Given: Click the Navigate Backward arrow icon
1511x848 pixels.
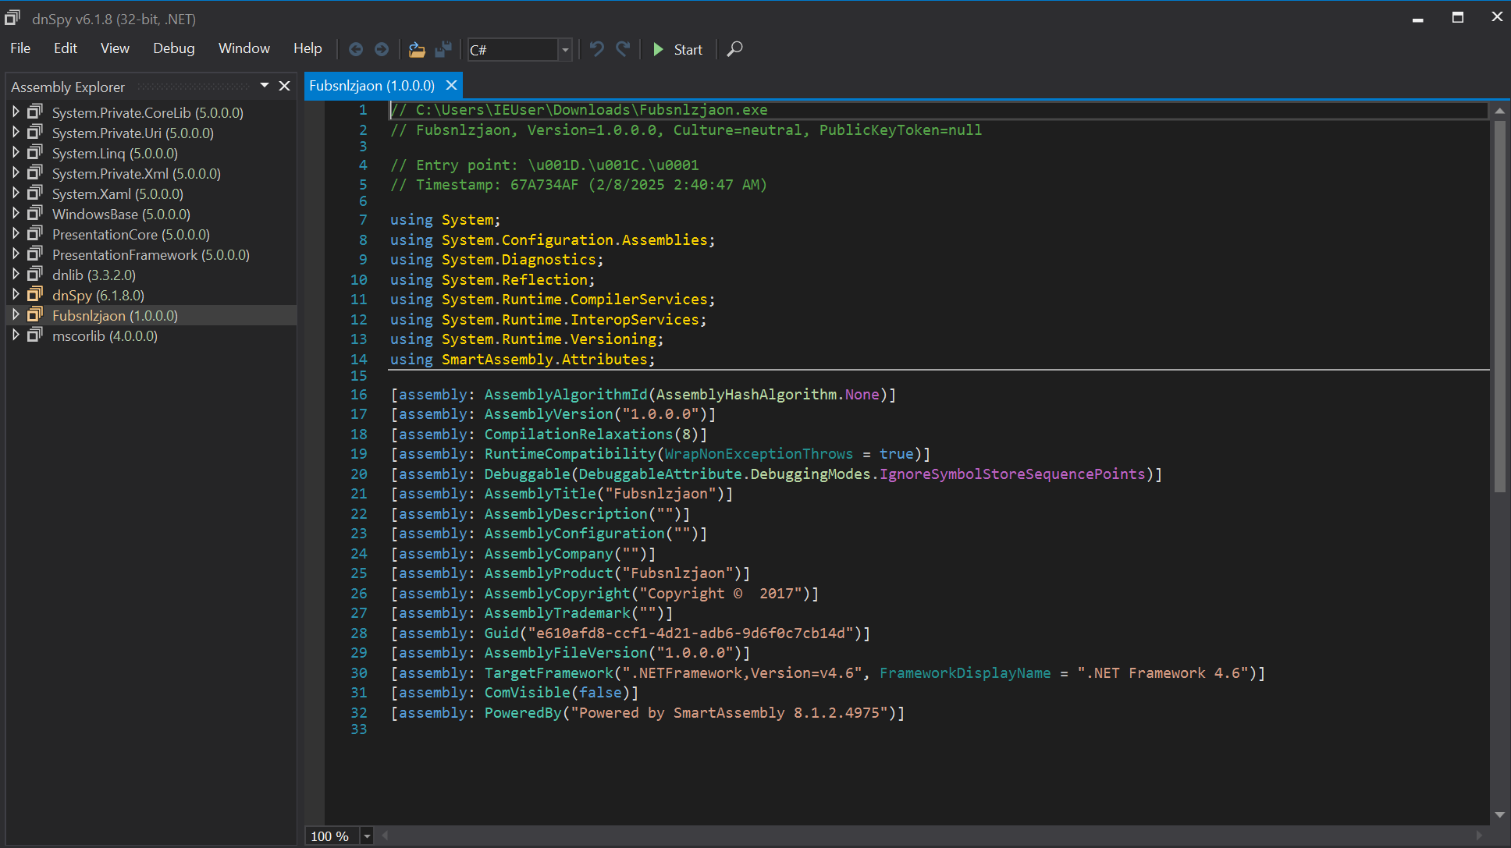Looking at the screenshot, I should pyautogui.click(x=356, y=49).
